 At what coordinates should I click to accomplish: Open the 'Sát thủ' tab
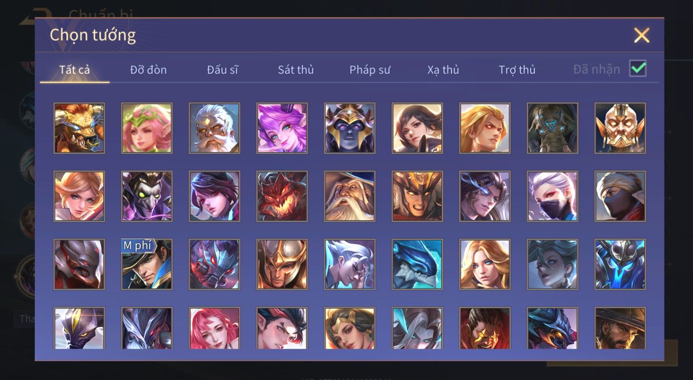[x=296, y=70]
